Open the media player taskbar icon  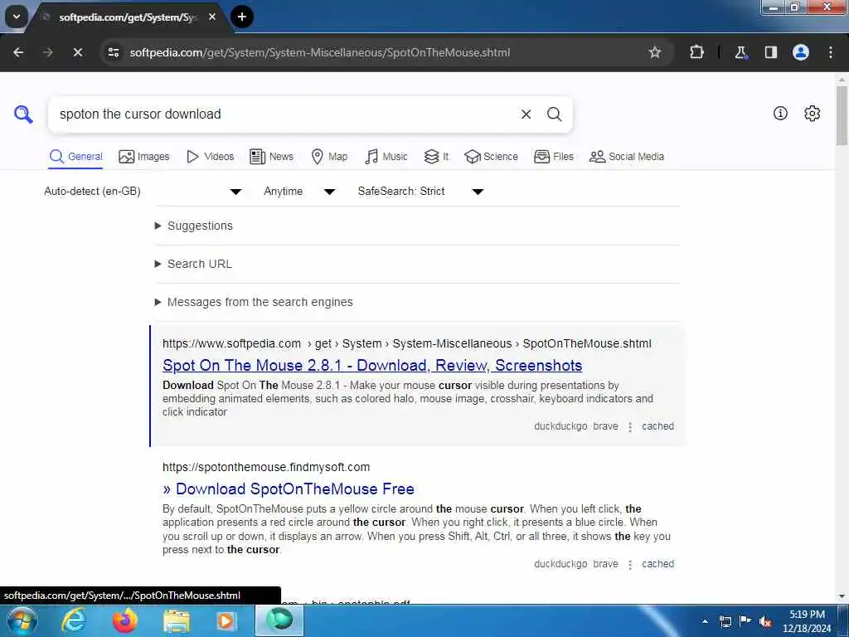pyautogui.click(x=226, y=620)
